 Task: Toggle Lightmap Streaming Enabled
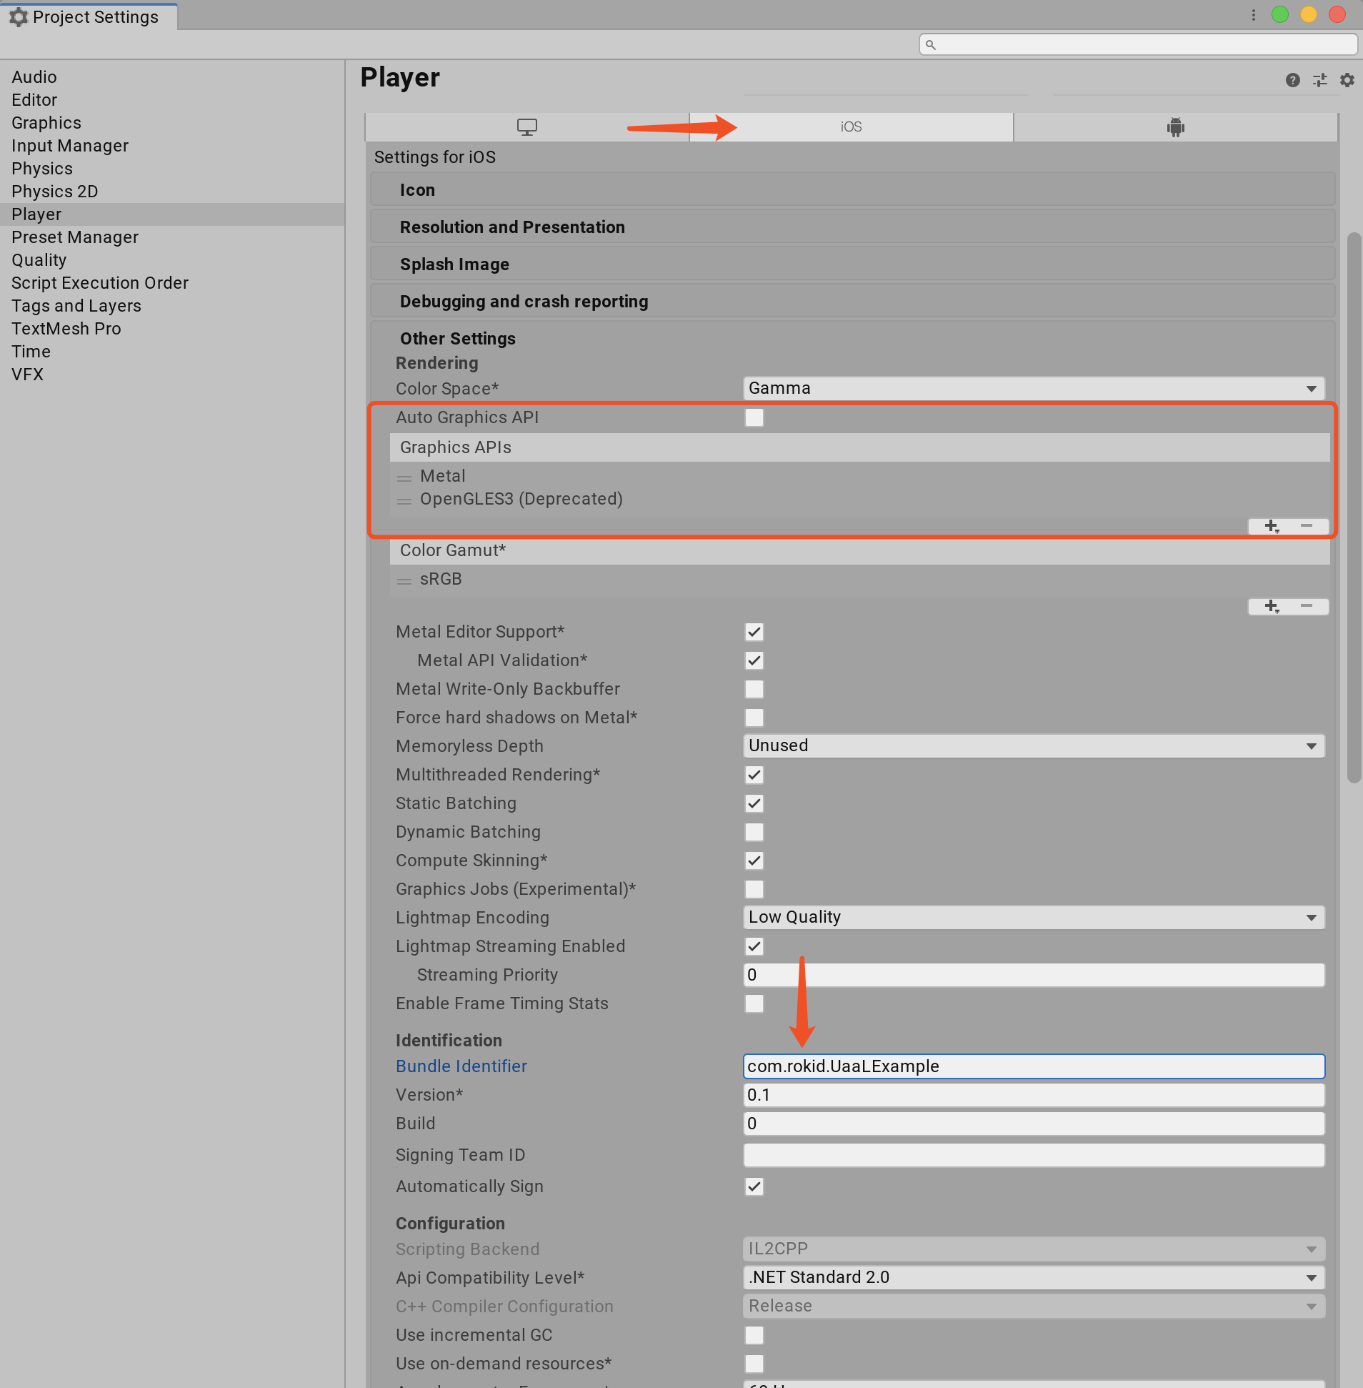point(754,947)
